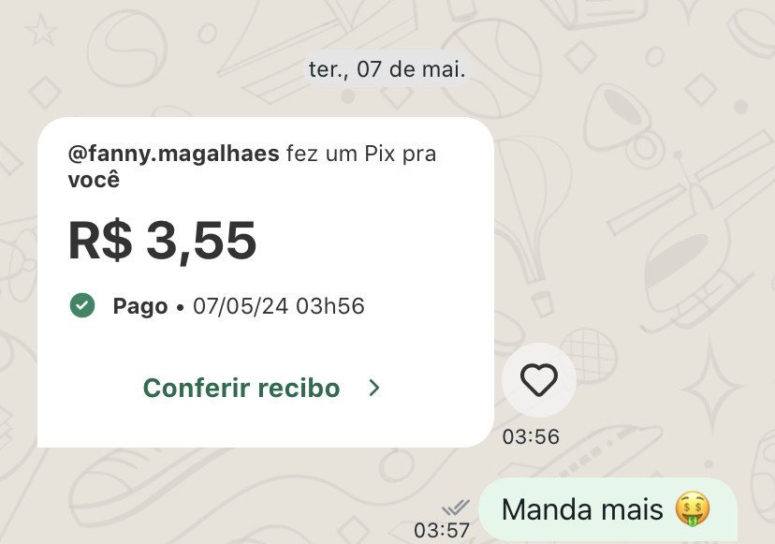Expand the receipt via the right-facing arrow

[373, 388]
